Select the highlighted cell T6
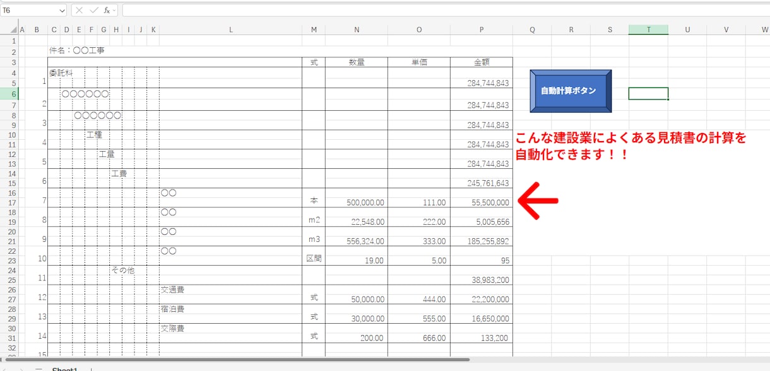The image size is (770, 371). click(648, 94)
